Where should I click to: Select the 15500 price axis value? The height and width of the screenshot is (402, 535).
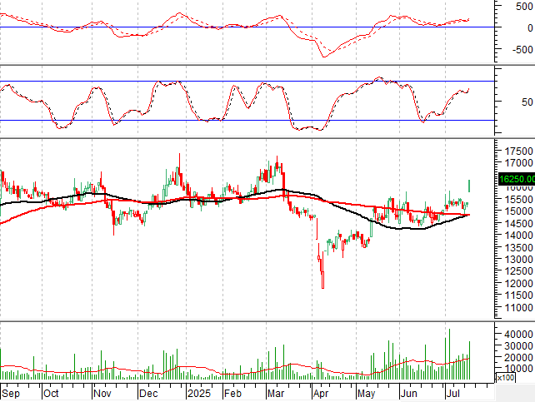click(519, 199)
